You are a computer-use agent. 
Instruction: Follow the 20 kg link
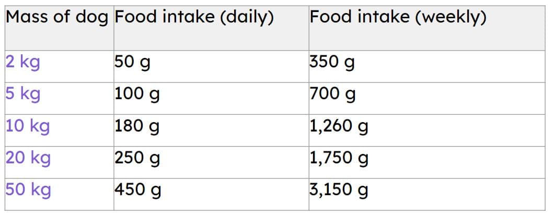click(x=28, y=157)
